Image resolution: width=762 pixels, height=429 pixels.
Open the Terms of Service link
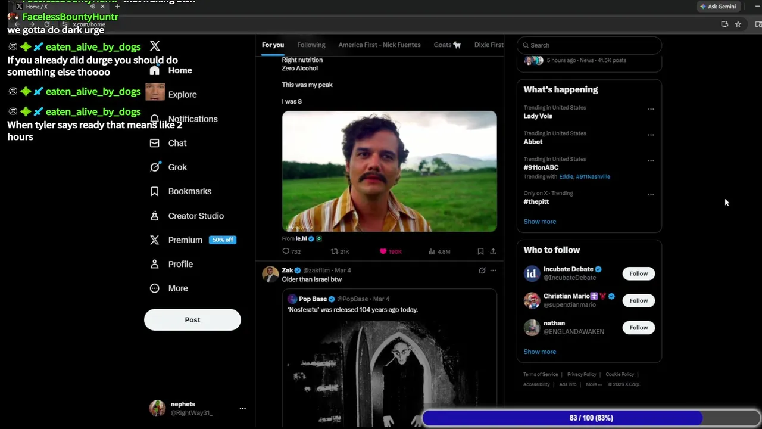pyautogui.click(x=541, y=375)
